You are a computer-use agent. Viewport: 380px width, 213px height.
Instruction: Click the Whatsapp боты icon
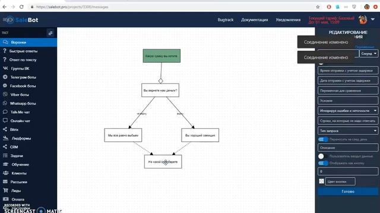(x=5, y=103)
